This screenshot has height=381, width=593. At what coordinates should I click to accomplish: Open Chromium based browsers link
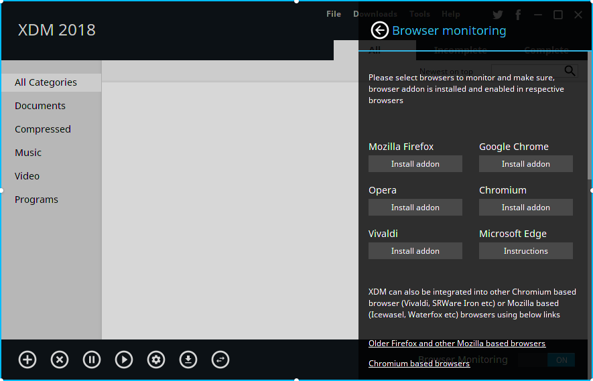pos(419,363)
